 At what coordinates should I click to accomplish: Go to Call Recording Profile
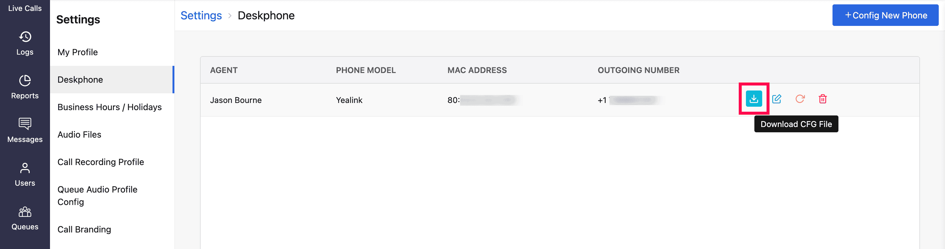(101, 162)
